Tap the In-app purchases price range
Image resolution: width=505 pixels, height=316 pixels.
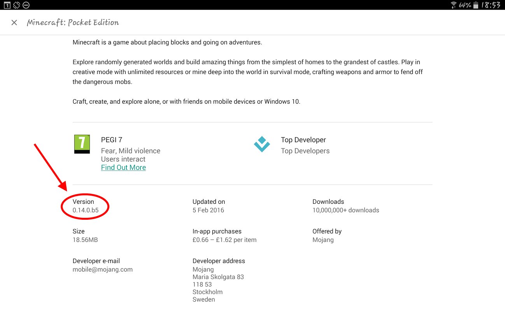(224, 240)
